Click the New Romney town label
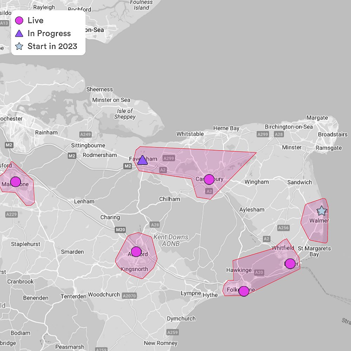Screen dimensions: 351x351 [x=161, y=343]
